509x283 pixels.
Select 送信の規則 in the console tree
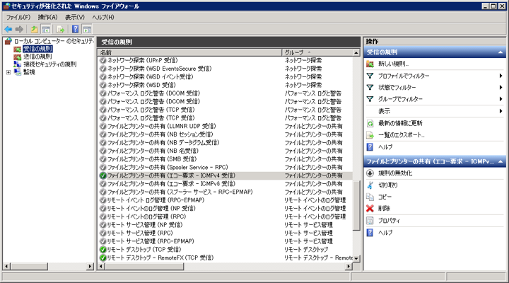tap(37, 57)
